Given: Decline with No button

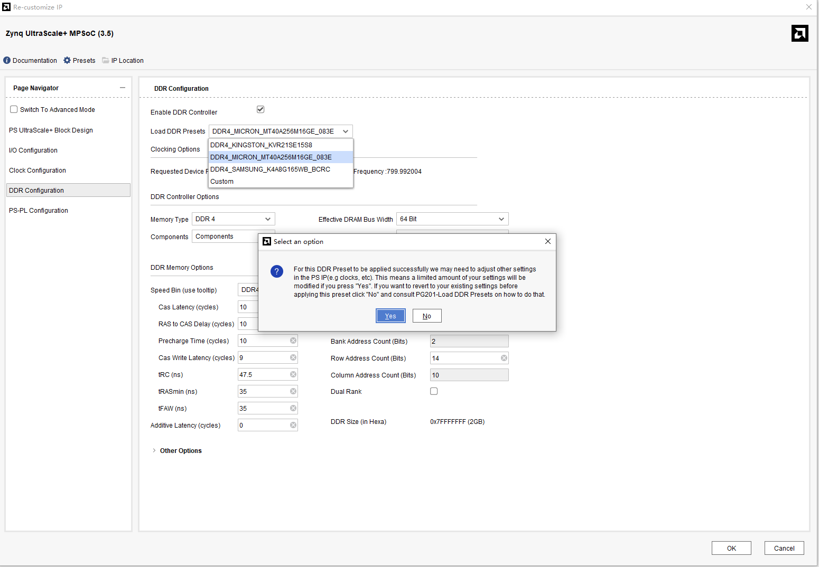Looking at the screenshot, I should point(427,316).
